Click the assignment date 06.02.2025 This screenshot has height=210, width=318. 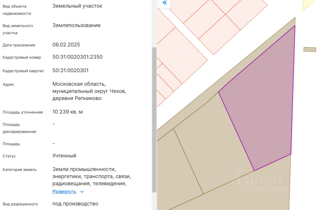66,45
